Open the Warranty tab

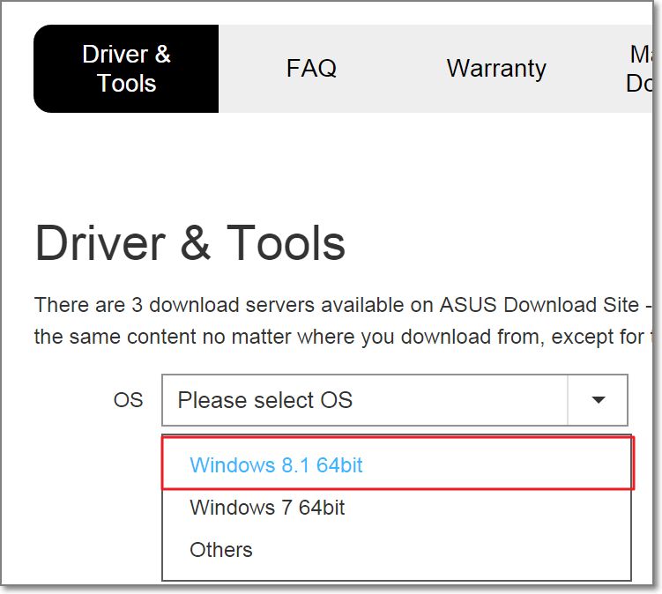click(x=496, y=69)
